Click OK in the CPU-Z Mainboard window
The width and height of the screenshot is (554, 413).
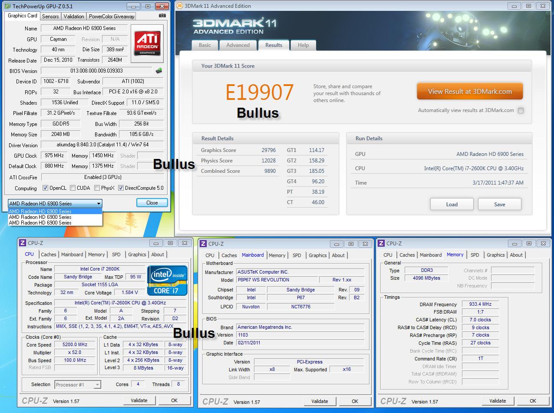coord(355,401)
